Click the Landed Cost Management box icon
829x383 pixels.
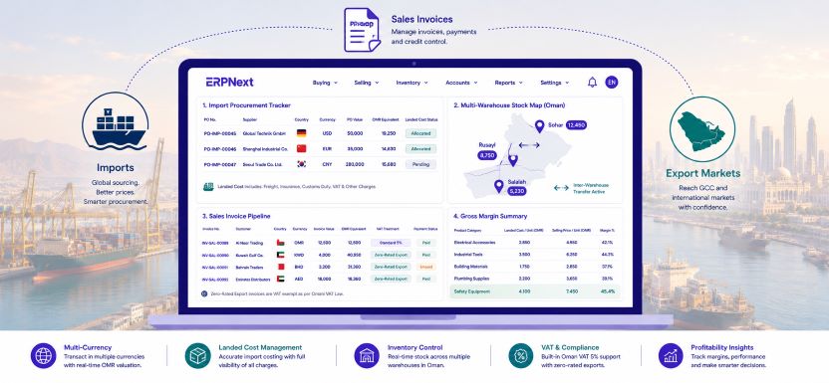[197, 355]
